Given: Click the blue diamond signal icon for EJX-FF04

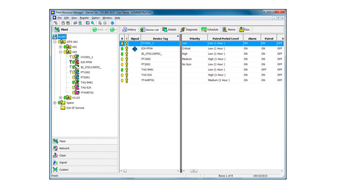Looking at the screenshot, I should (135, 49).
